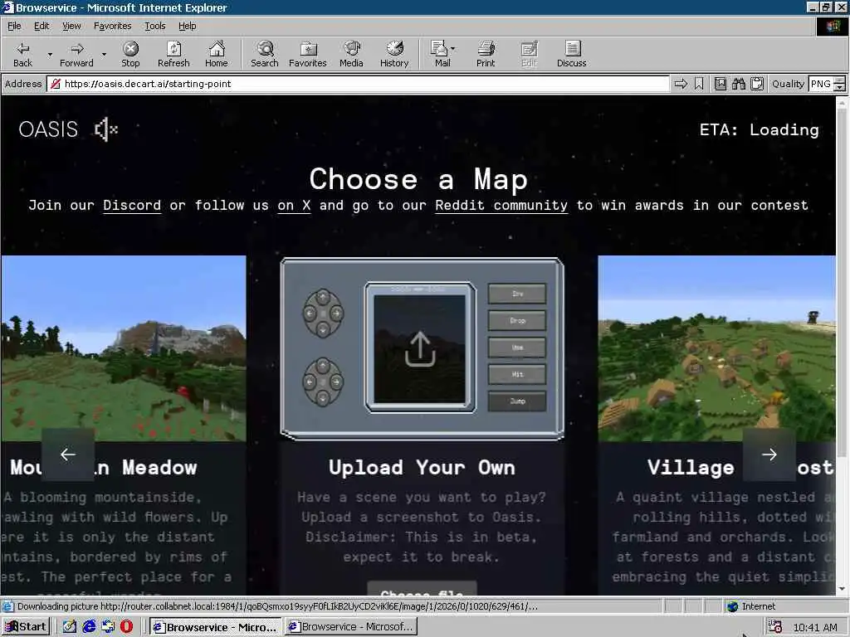Open the File menu

point(14,26)
